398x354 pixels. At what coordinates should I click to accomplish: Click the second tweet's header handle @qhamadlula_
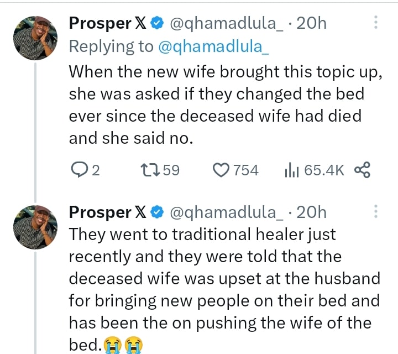coord(229,212)
